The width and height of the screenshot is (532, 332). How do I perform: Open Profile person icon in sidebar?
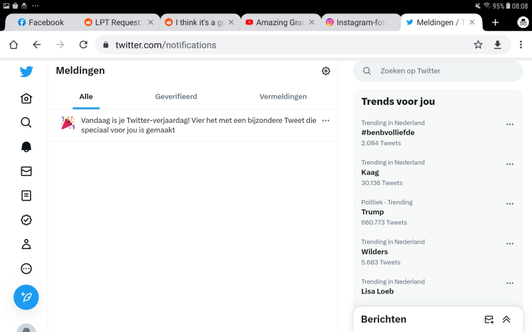(x=26, y=244)
